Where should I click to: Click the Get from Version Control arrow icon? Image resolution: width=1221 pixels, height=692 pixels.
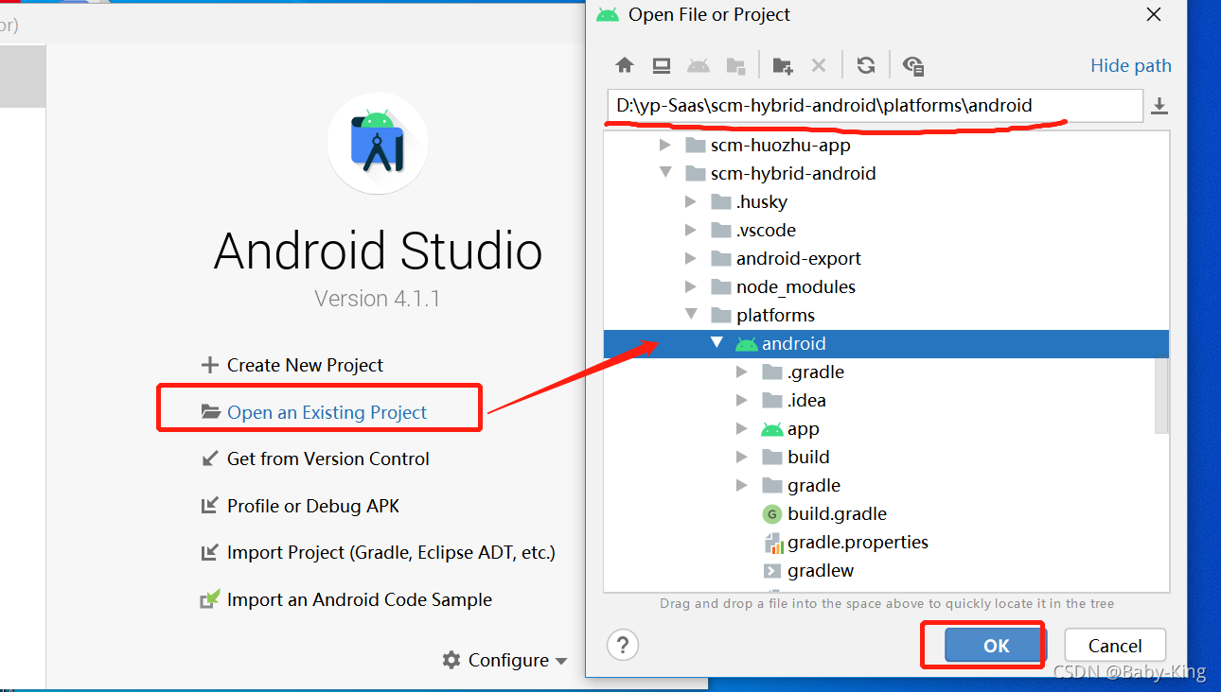[x=209, y=458]
